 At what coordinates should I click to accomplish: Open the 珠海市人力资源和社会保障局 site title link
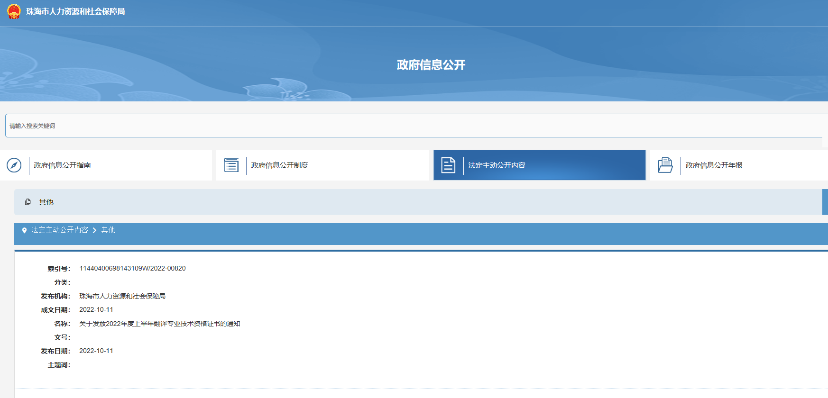point(75,12)
